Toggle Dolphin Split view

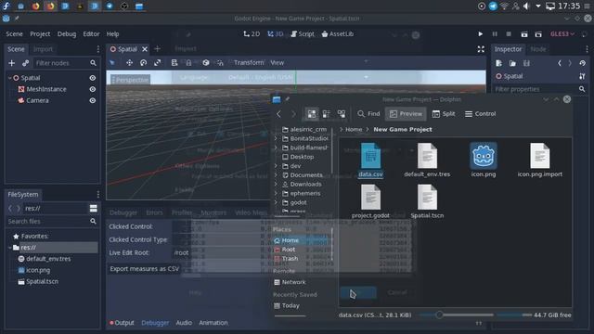pyautogui.click(x=444, y=114)
